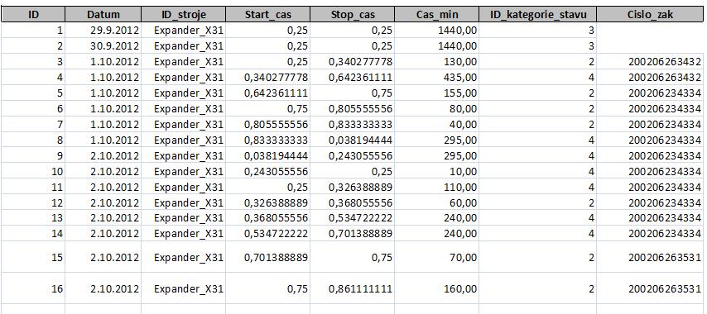707x314 pixels.
Task: Click Cas_min value 40,00
Action: pos(436,124)
